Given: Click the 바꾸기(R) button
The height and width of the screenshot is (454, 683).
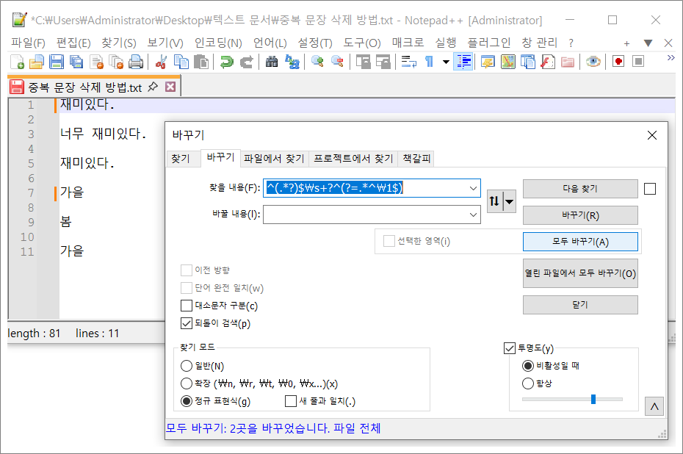Looking at the screenshot, I should [580, 215].
